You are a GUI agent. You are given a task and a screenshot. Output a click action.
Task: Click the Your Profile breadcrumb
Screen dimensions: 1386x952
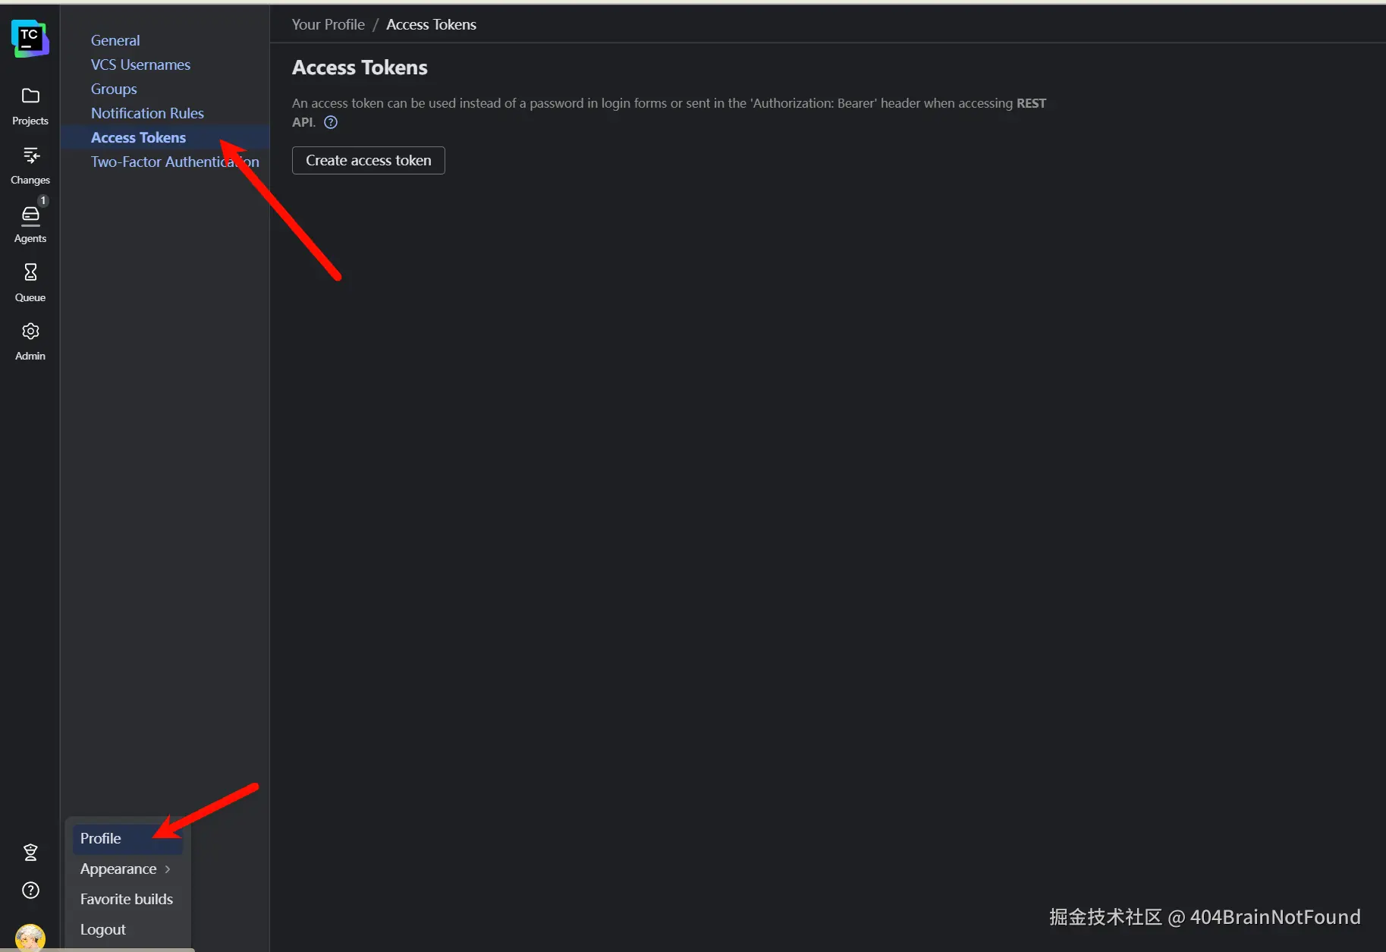click(328, 24)
